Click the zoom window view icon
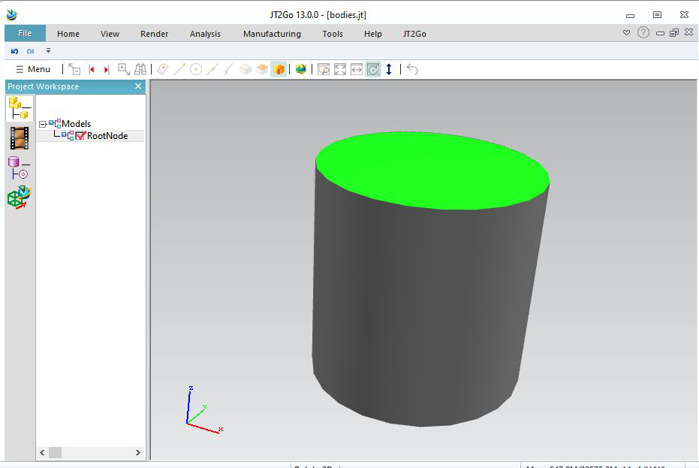 point(324,69)
